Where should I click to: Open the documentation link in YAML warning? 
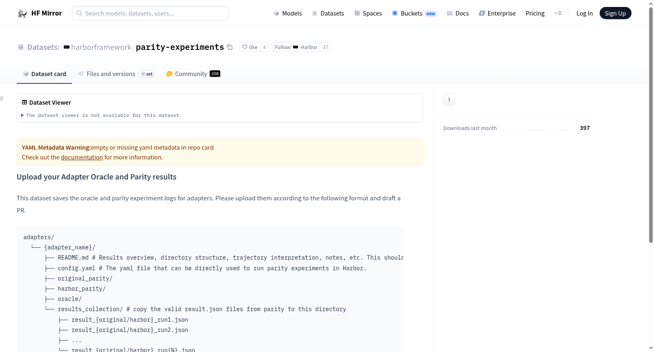coord(82,157)
